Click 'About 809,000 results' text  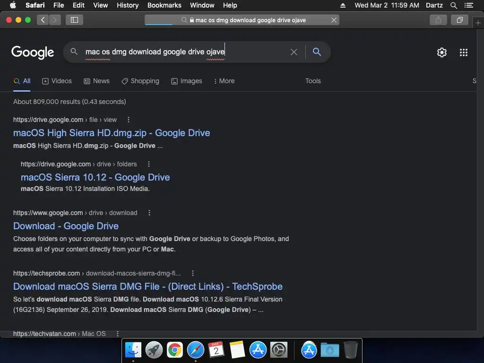[x=69, y=102]
